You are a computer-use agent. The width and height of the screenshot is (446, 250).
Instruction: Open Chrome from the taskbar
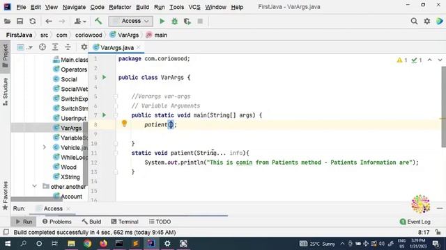[x=87, y=244]
